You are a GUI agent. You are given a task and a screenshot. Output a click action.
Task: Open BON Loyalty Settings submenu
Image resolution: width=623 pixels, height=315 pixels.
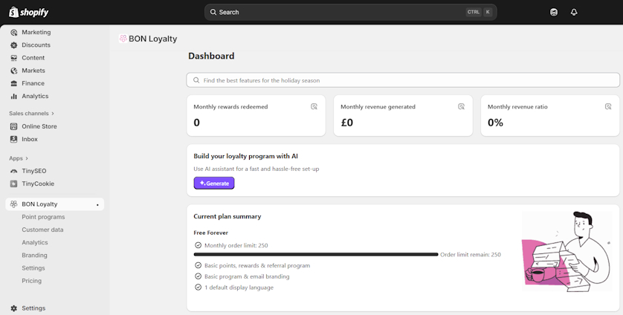[x=33, y=267]
